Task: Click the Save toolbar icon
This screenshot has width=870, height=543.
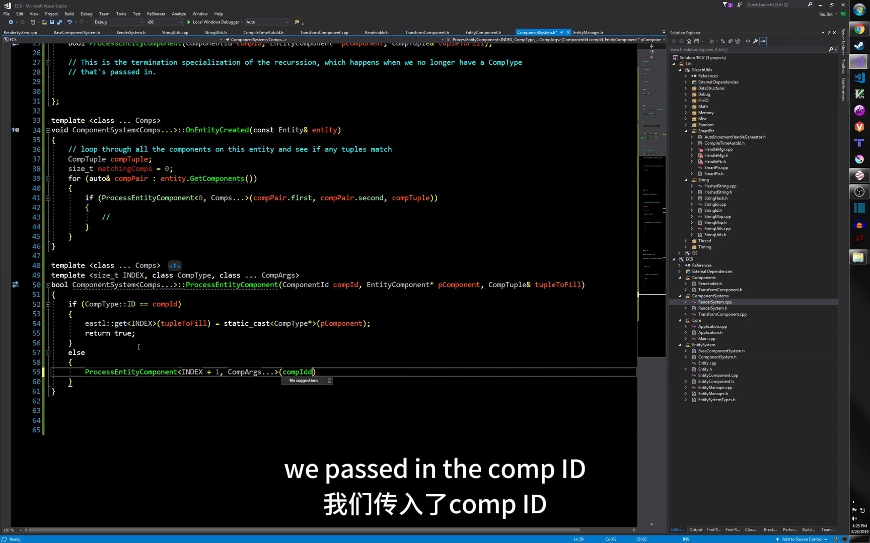Action: coord(52,22)
